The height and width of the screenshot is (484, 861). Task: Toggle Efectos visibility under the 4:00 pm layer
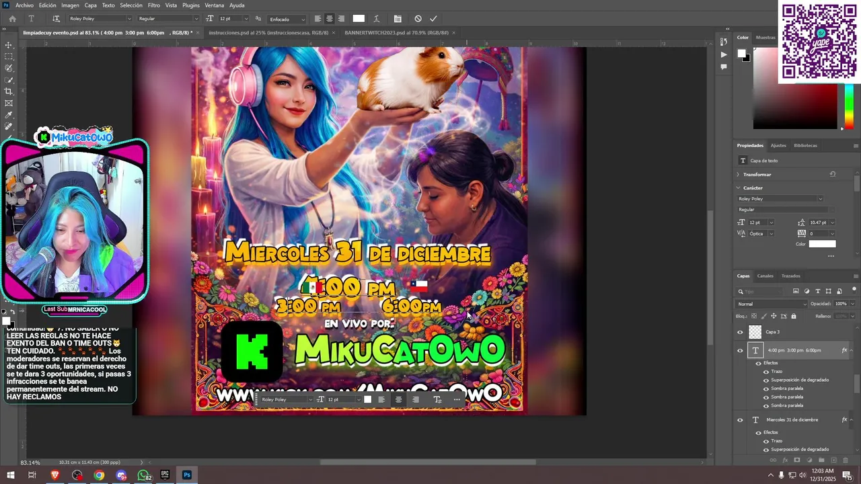[758, 363]
